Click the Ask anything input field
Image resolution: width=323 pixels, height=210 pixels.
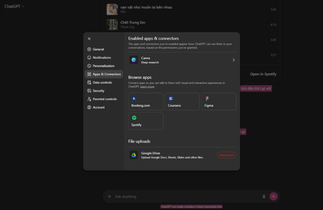point(185,197)
